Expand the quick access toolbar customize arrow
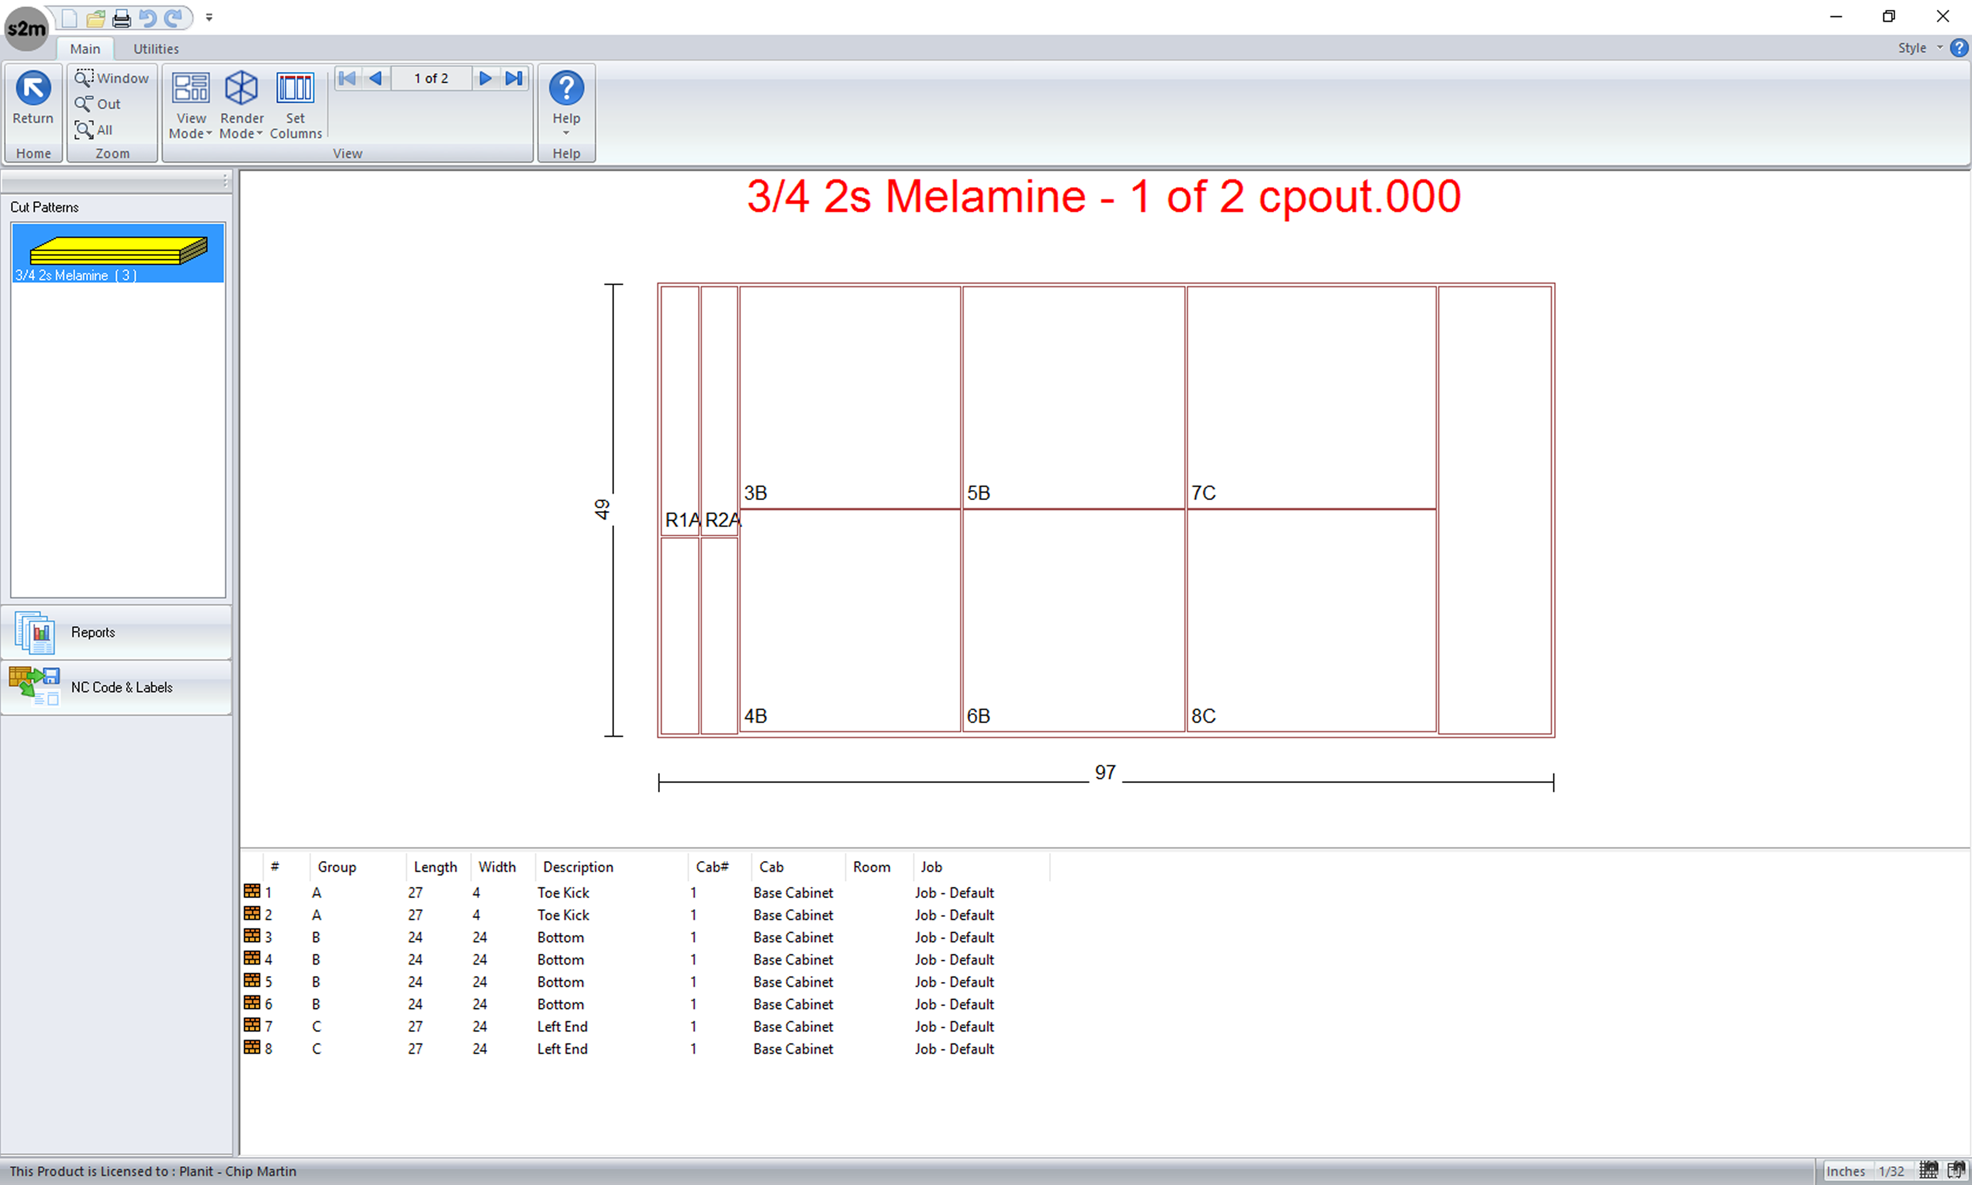 (209, 18)
